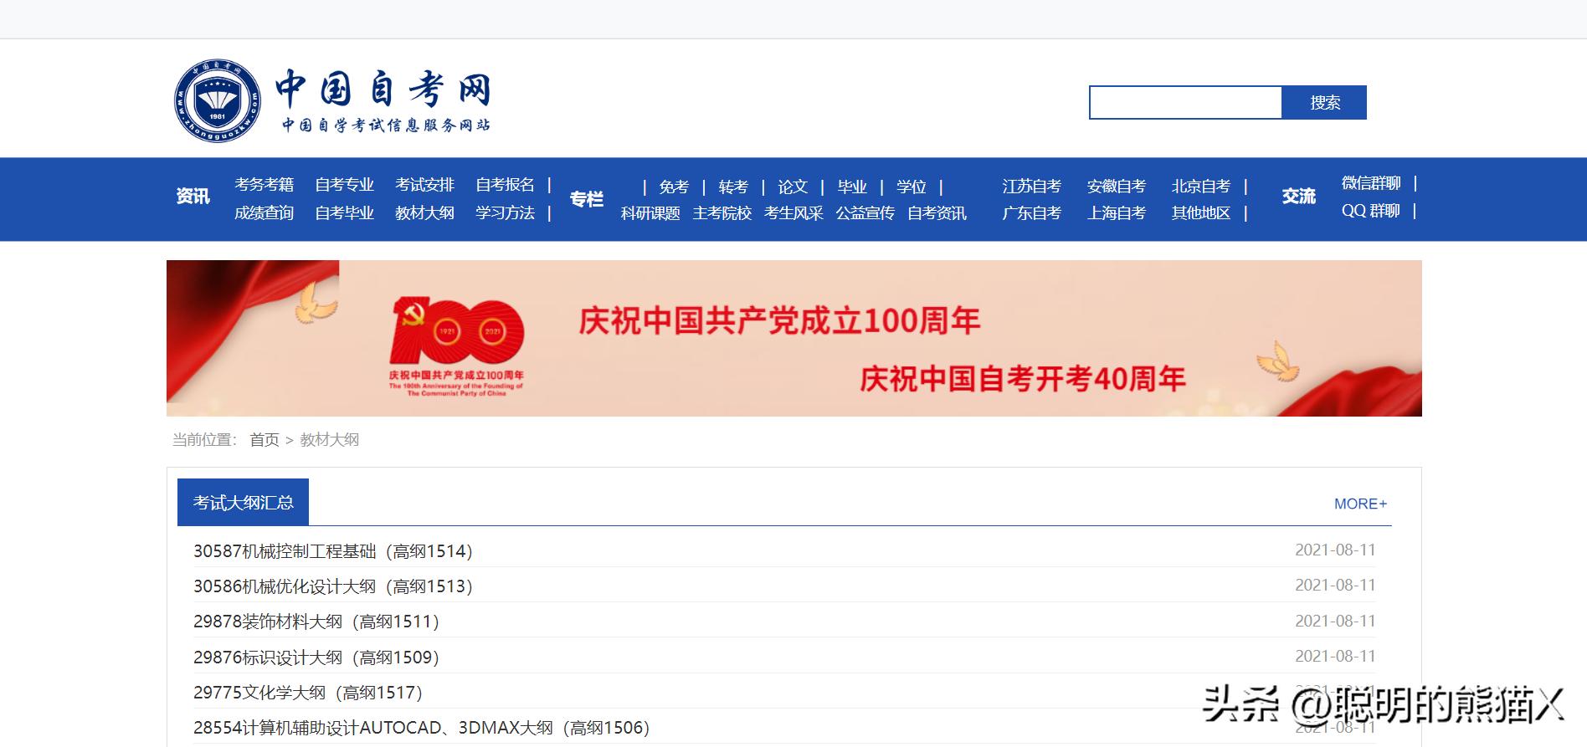Select 学位 in the 专栏 section
The height and width of the screenshot is (747, 1587).
(912, 187)
